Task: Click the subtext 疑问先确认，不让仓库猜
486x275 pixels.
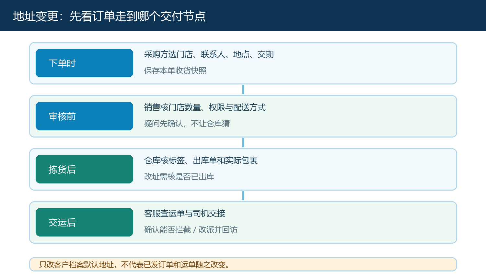Action: click(187, 124)
